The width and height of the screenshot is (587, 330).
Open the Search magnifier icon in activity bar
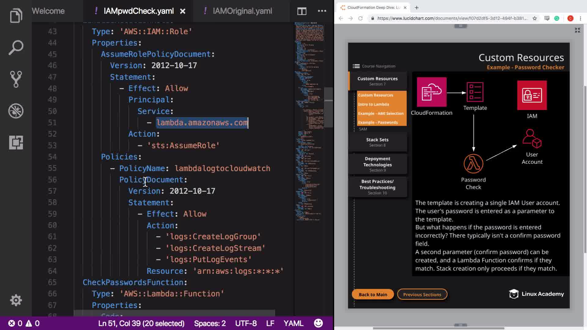pyautogui.click(x=16, y=48)
